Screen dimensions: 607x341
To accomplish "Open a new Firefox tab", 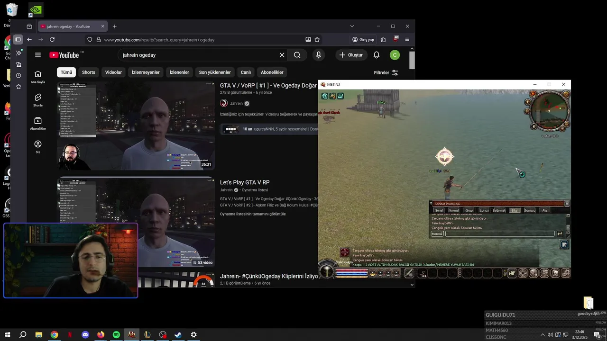I will [x=114, y=27].
